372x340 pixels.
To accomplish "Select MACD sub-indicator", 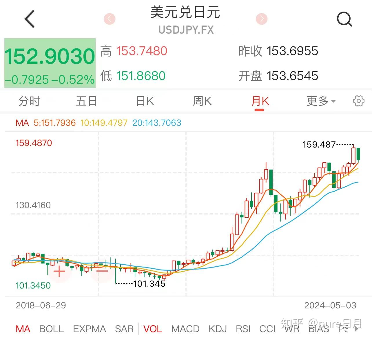I will pyautogui.click(x=185, y=329).
